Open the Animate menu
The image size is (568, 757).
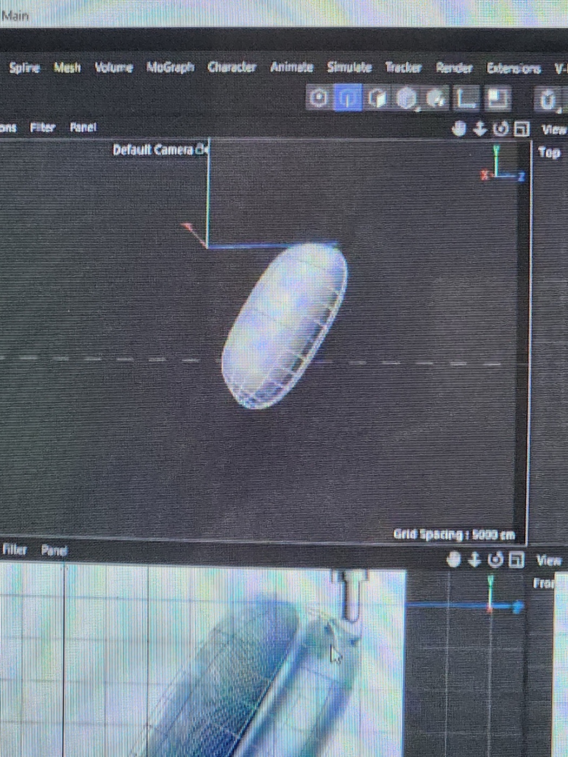(292, 67)
